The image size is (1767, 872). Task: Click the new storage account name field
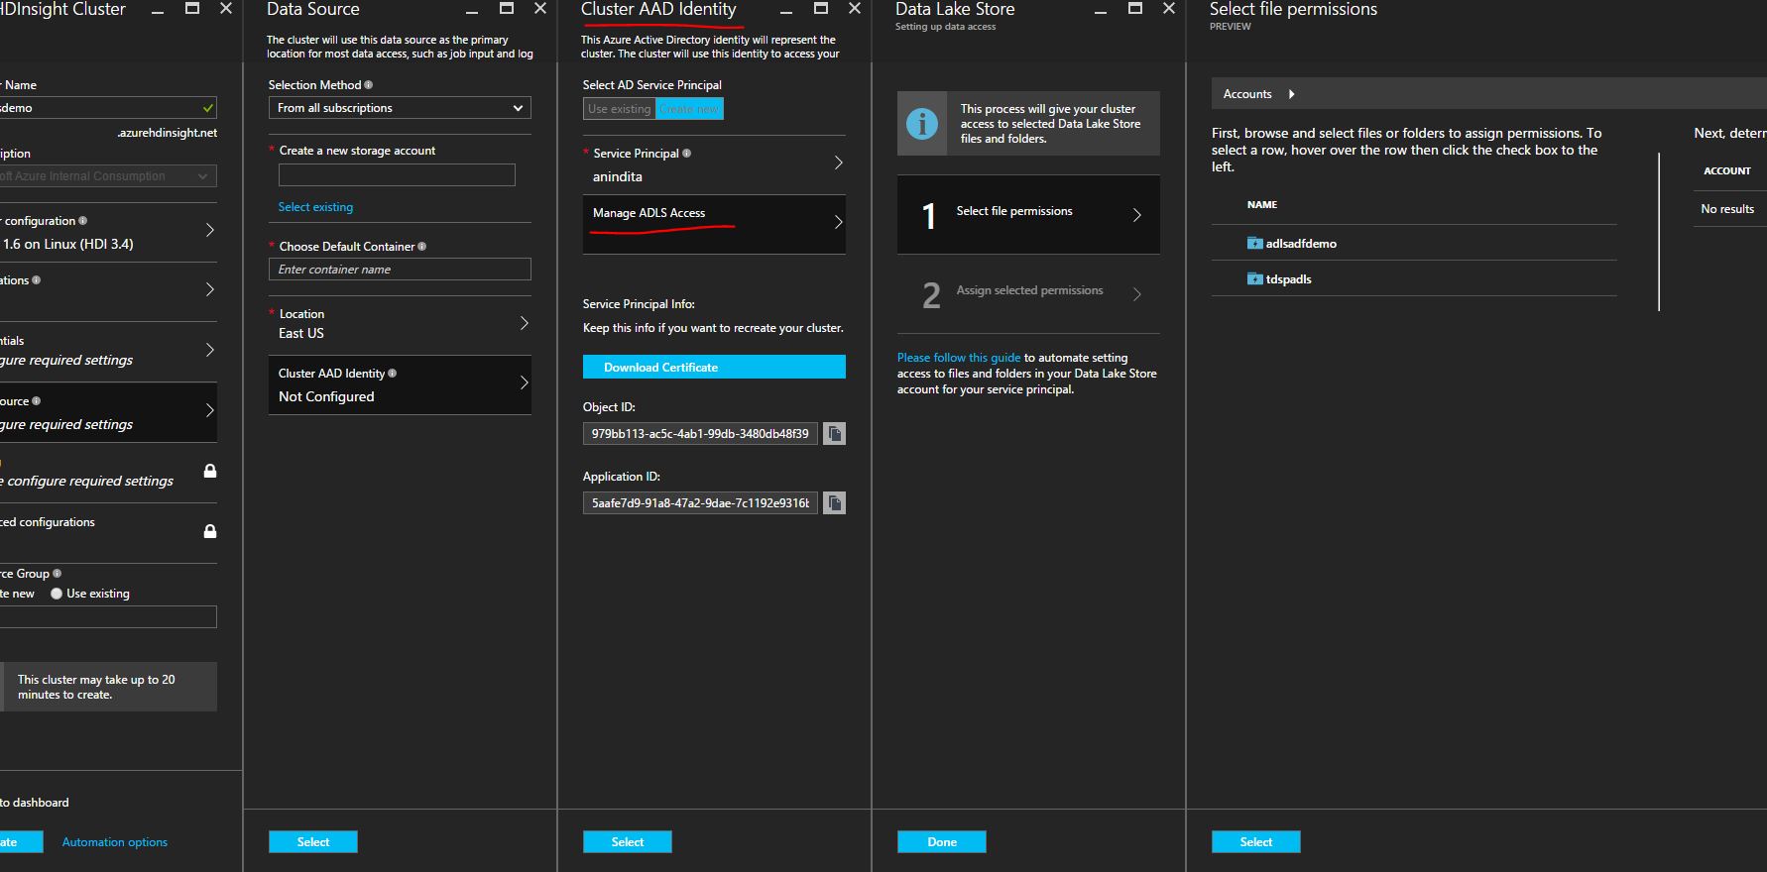(397, 175)
